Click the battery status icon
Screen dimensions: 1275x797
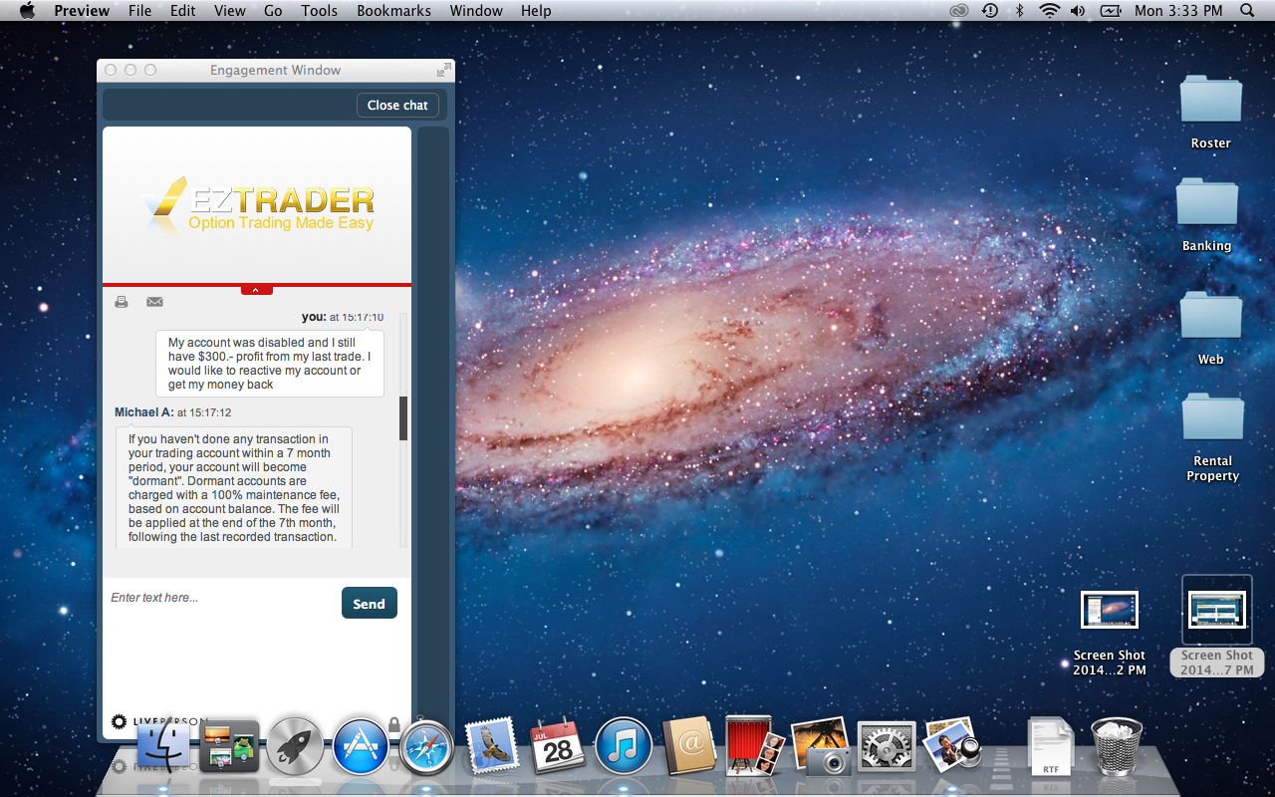(x=1111, y=11)
